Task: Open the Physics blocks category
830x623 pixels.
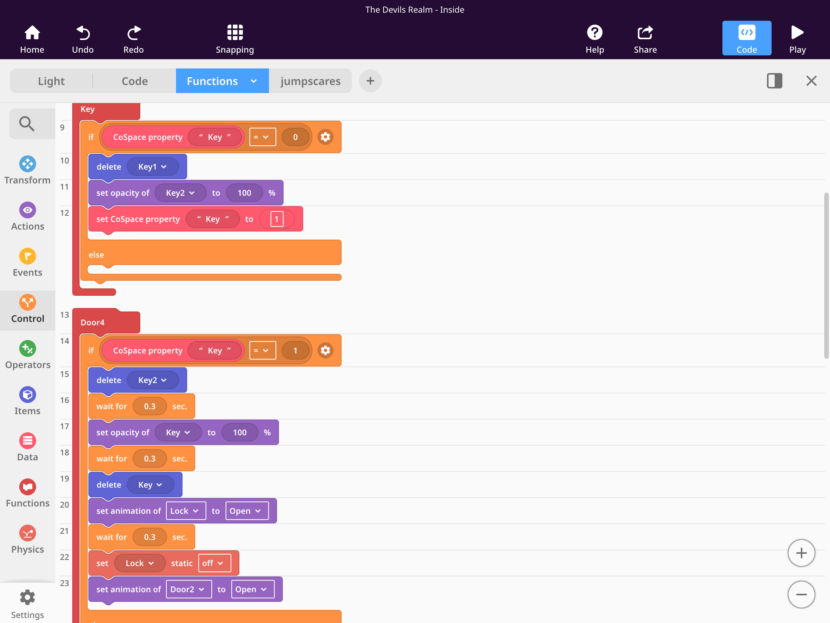Action: [x=27, y=539]
